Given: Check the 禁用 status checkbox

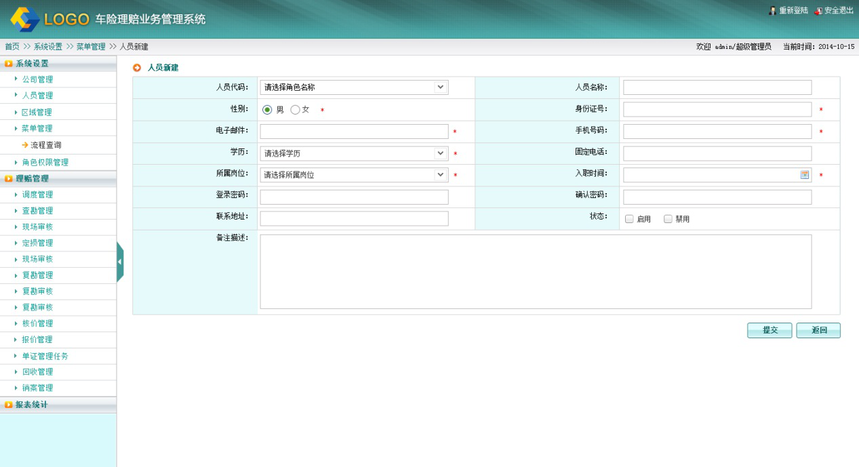Looking at the screenshot, I should tap(668, 219).
